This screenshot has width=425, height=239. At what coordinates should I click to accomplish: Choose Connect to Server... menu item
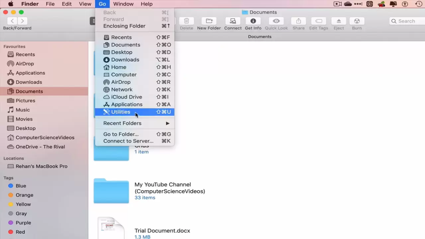(134, 141)
